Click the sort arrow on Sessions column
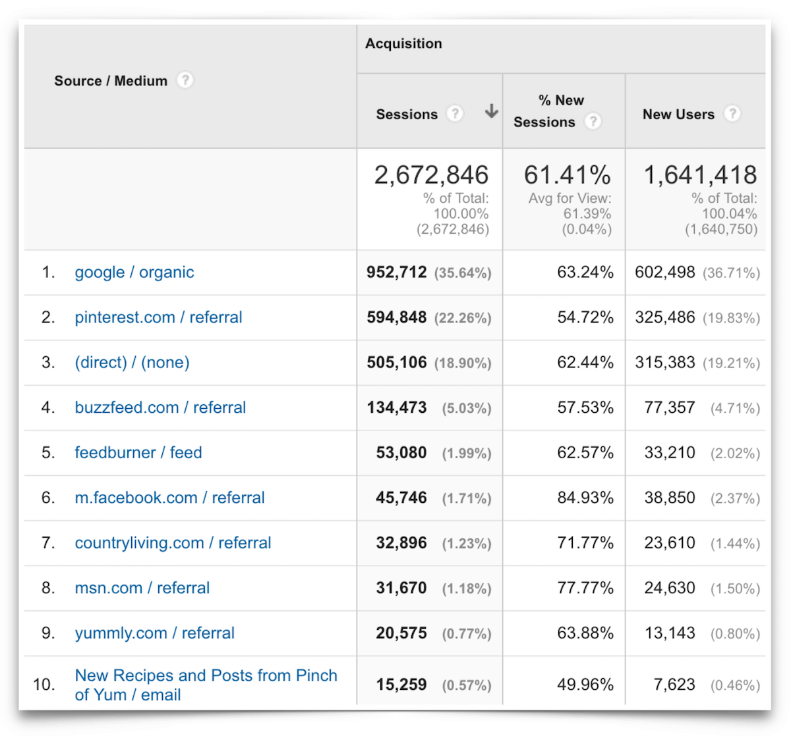This screenshot has width=791, height=736. coord(491,113)
